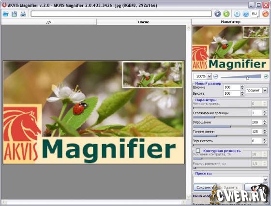Image resolution: width=271 pixels, height=206 pixels.
Task: Zoom in with plus icon
Action: point(266,76)
